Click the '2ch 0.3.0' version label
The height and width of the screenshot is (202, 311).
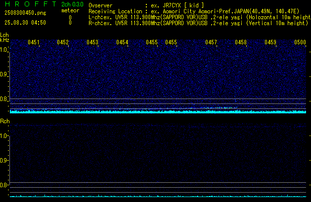click(x=72, y=4)
